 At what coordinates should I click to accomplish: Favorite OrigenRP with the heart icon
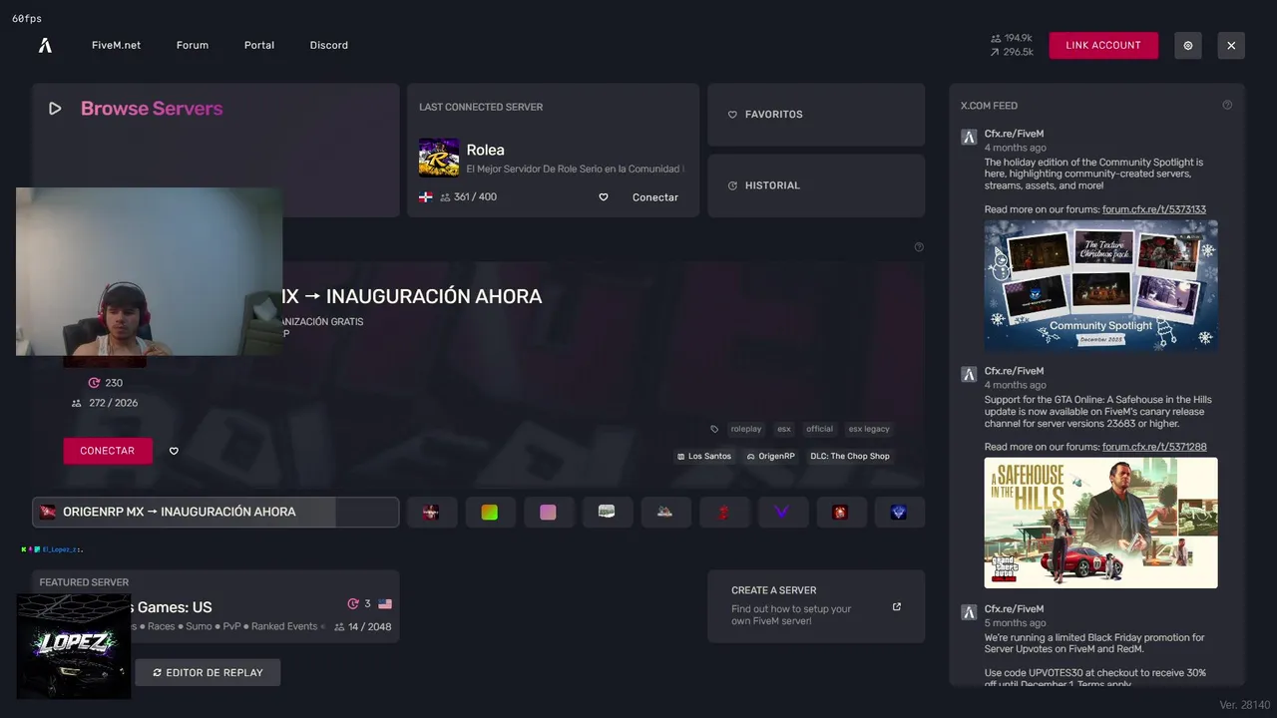coord(174,451)
